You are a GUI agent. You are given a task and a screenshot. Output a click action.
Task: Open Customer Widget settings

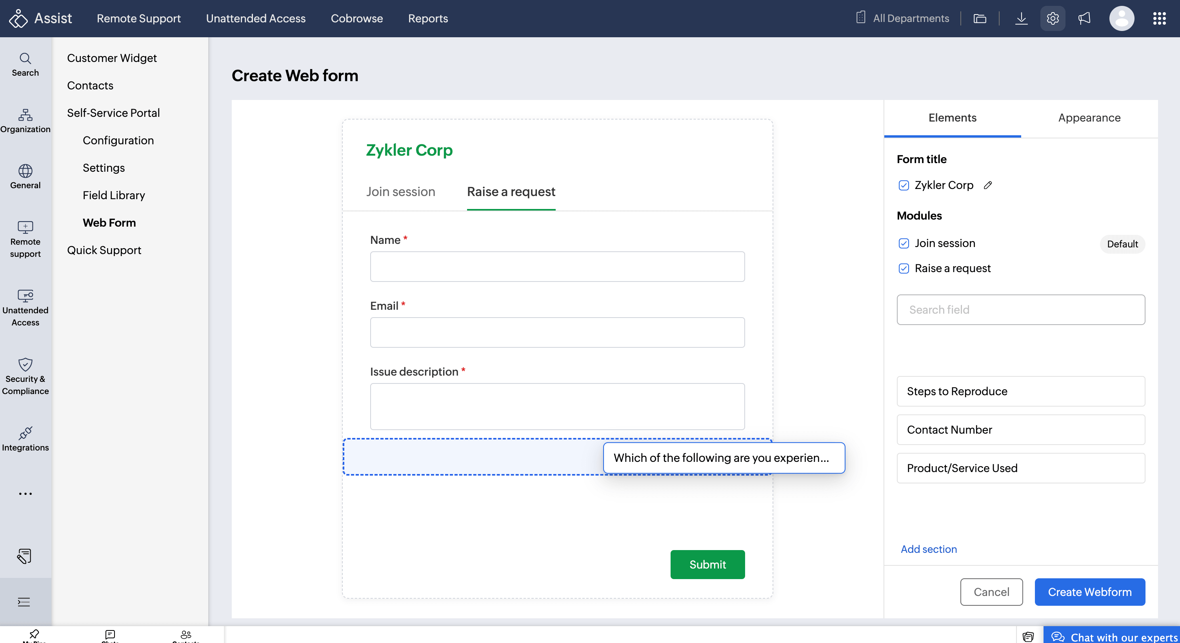pos(112,58)
